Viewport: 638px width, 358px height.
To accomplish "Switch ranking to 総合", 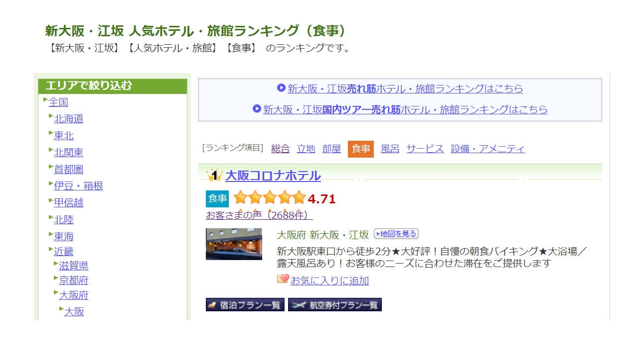I will pos(280,149).
